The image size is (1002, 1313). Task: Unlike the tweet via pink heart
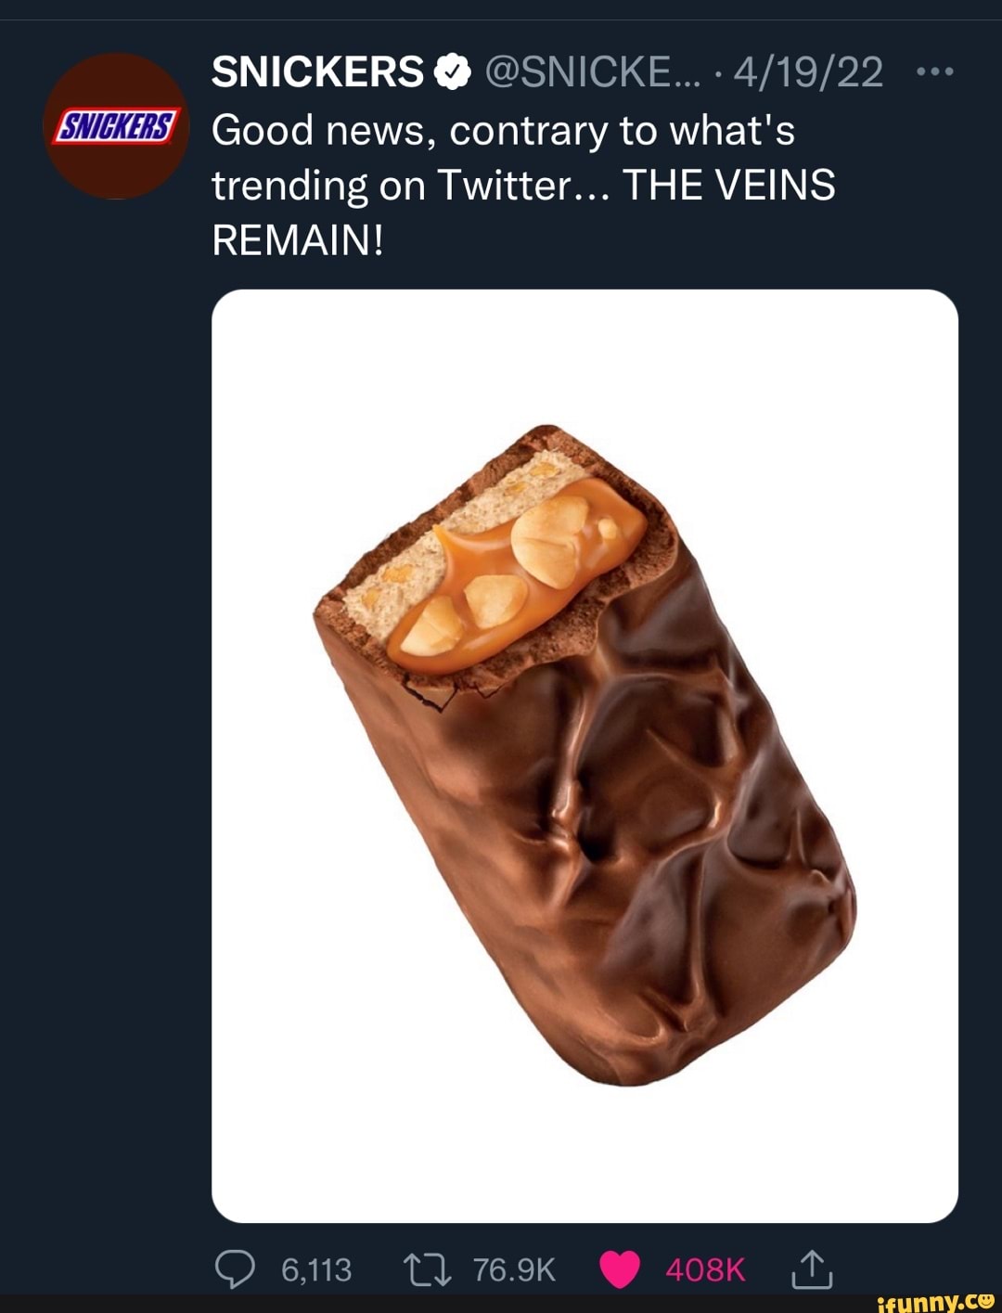click(x=620, y=1268)
